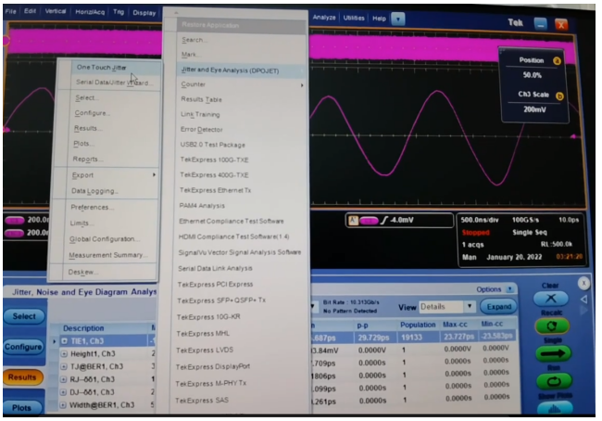The width and height of the screenshot is (602, 421).
Task: Open the Counter submenu
Action: pos(242,84)
